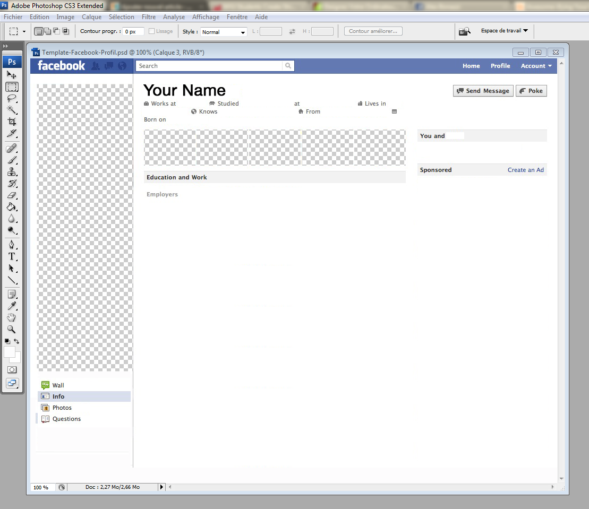Select the Paint Bucket tool
The height and width of the screenshot is (509, 589).
click(12, 207)
